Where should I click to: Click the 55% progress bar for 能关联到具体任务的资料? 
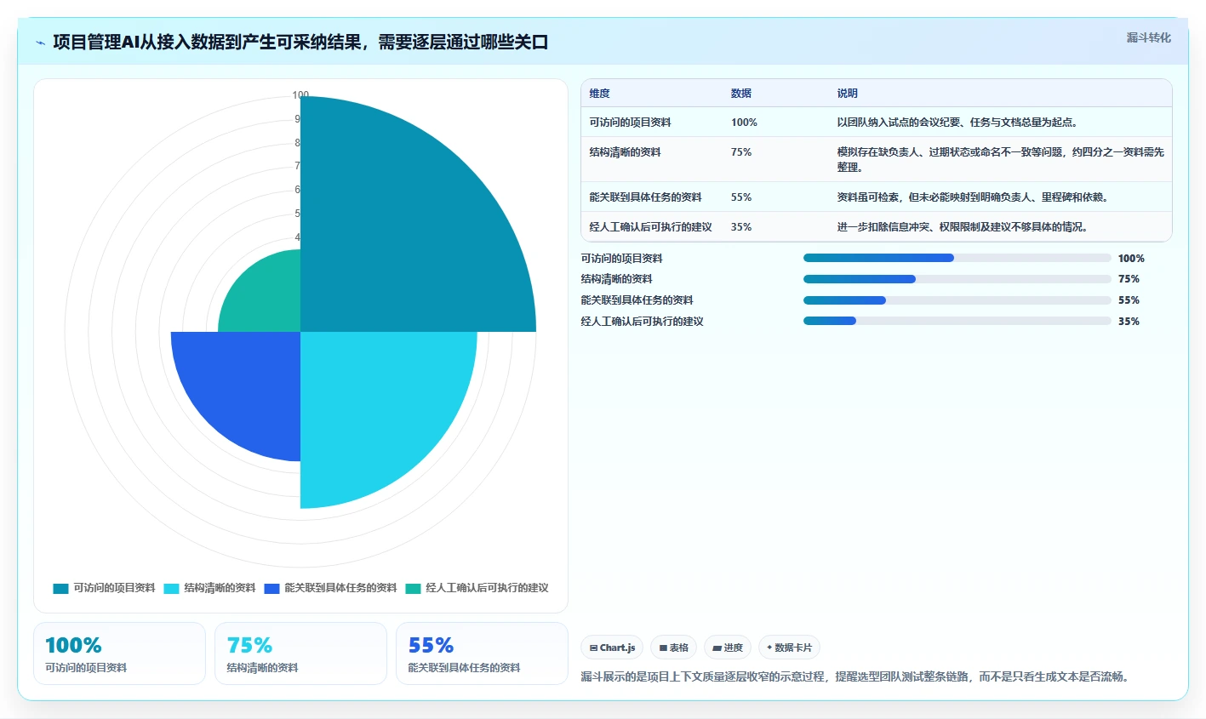[x=957, y=300]
